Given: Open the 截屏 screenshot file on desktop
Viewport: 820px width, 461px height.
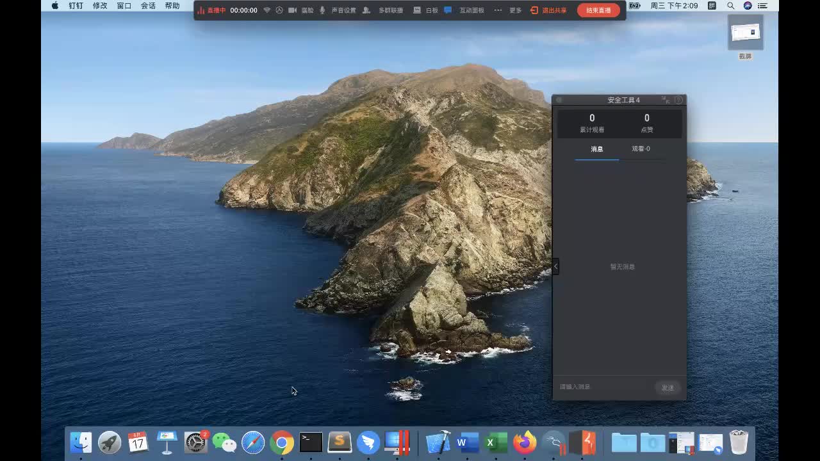Looking at the screenshot, I should pyautogui.click(x=745, y=37).
